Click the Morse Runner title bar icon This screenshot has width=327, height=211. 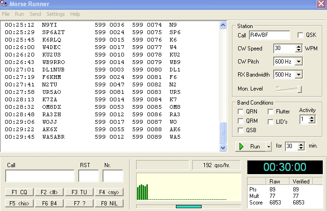point(4,4)
